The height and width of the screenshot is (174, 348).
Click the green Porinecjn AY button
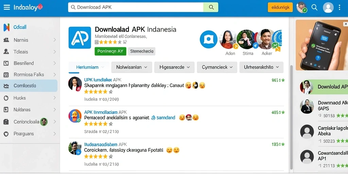pos(110,51)
